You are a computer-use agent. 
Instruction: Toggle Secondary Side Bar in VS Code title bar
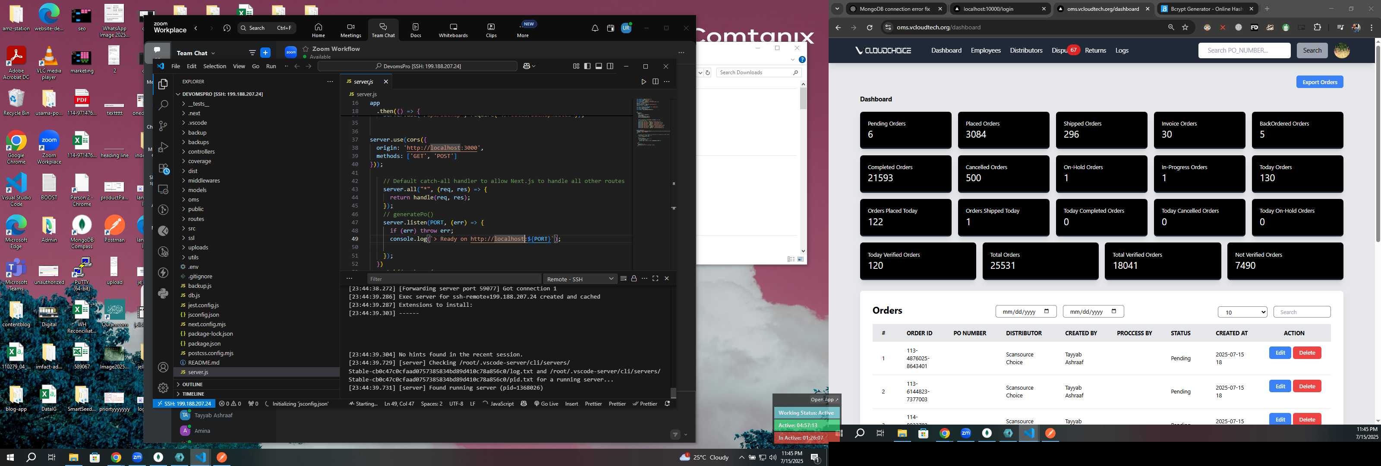tap(610, 66)
